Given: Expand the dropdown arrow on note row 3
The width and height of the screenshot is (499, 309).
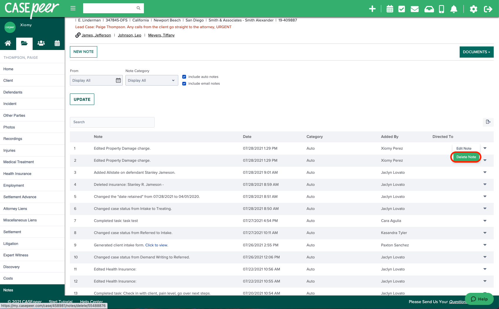Looking at the screenshot, I should [485, 172].
